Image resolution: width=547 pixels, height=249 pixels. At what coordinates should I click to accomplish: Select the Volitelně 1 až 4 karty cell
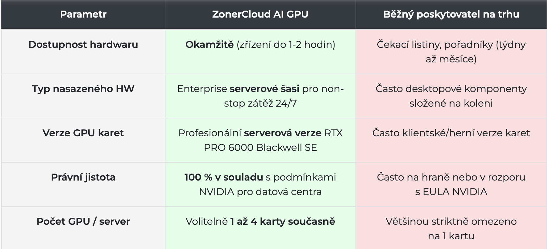(x=260, y=228)
